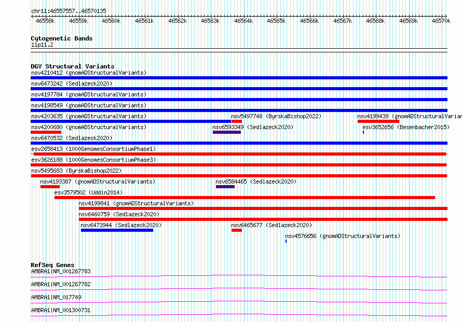The width and height of the screenshot is (462, 322).
Task: Open the nsv4193387 variant label
Action: pos(98,181)
